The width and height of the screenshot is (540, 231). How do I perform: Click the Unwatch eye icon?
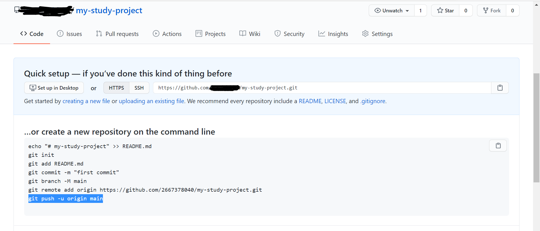point(378,10)
